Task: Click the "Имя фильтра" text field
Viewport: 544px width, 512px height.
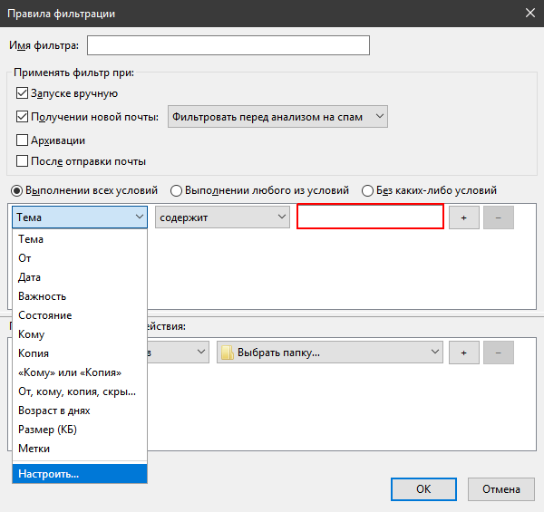Action: coord(228,45)
